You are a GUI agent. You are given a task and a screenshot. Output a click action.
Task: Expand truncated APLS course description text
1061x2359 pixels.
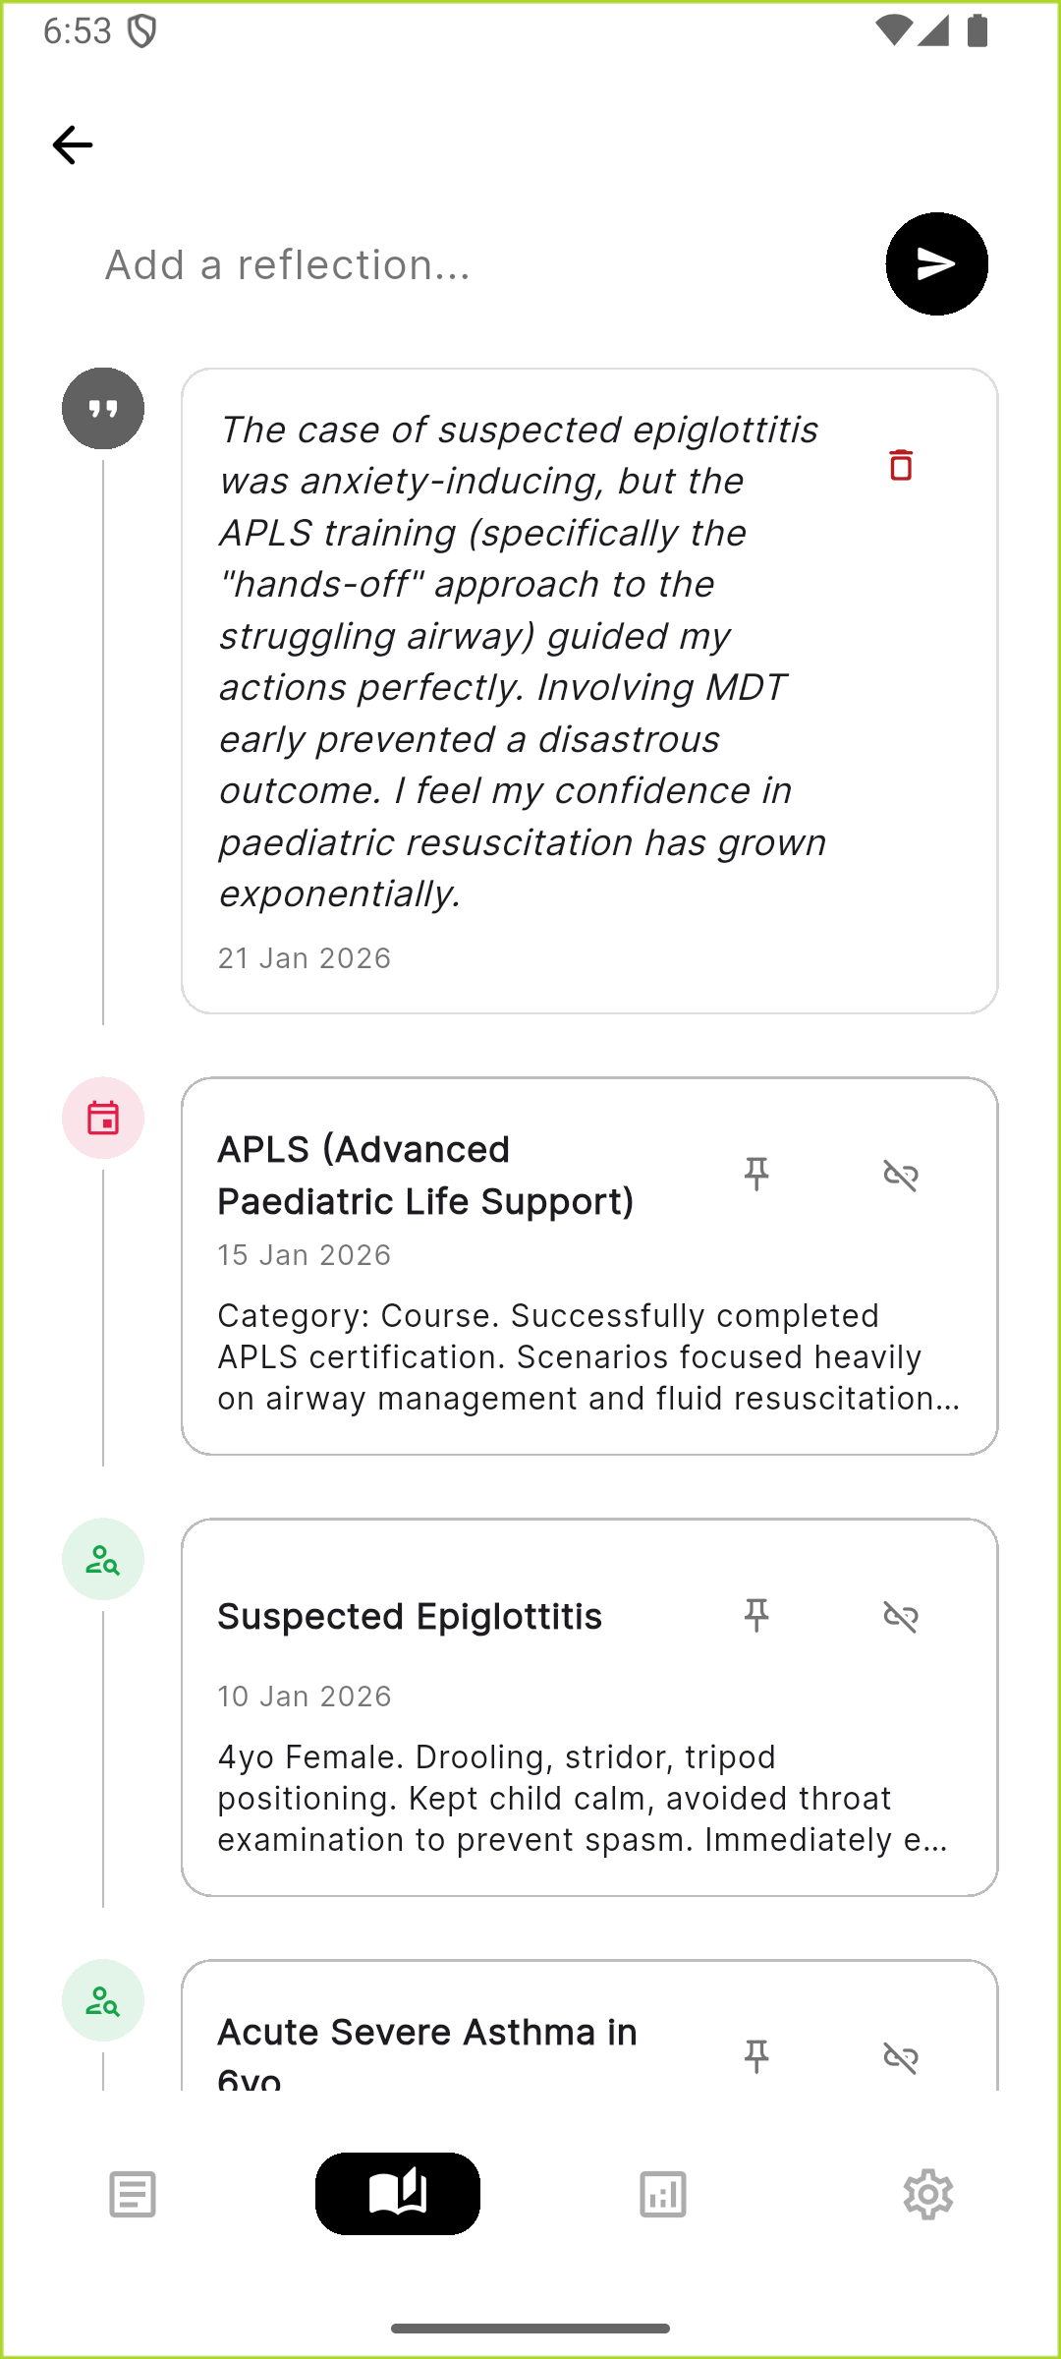(x=587, y=1357)
